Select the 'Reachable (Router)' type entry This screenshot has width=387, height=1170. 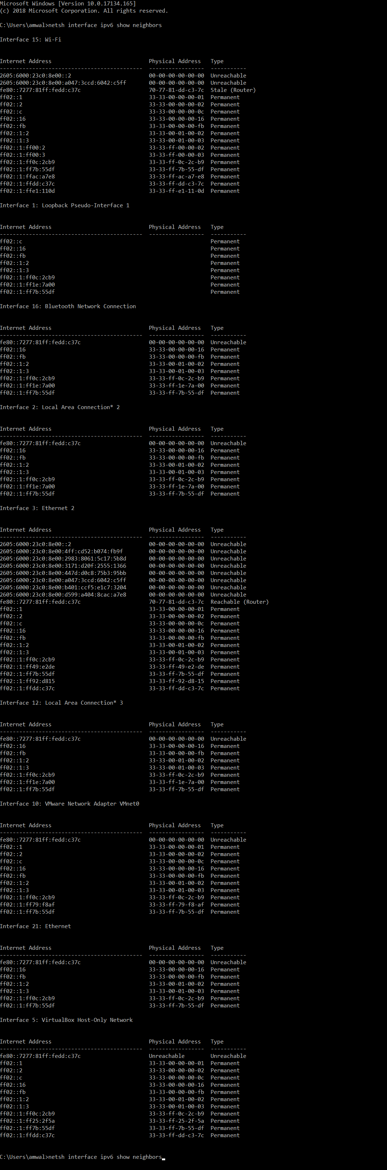239,602
